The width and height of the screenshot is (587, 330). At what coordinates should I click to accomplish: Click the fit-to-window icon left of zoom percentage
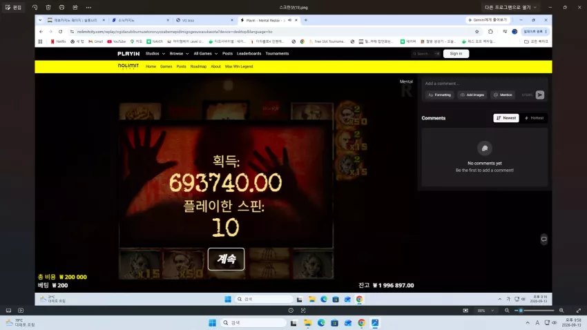click(x=465, y=310)
